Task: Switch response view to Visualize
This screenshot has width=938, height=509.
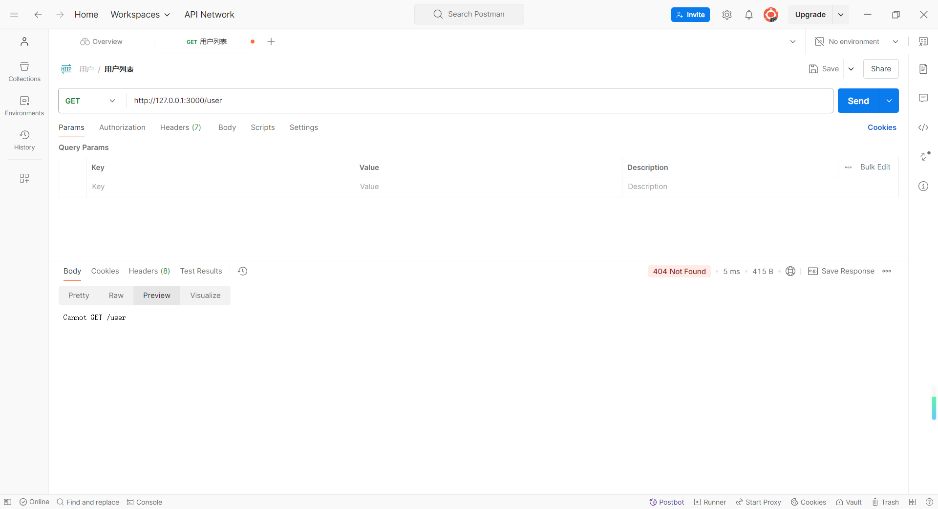Action: (205, 296)
